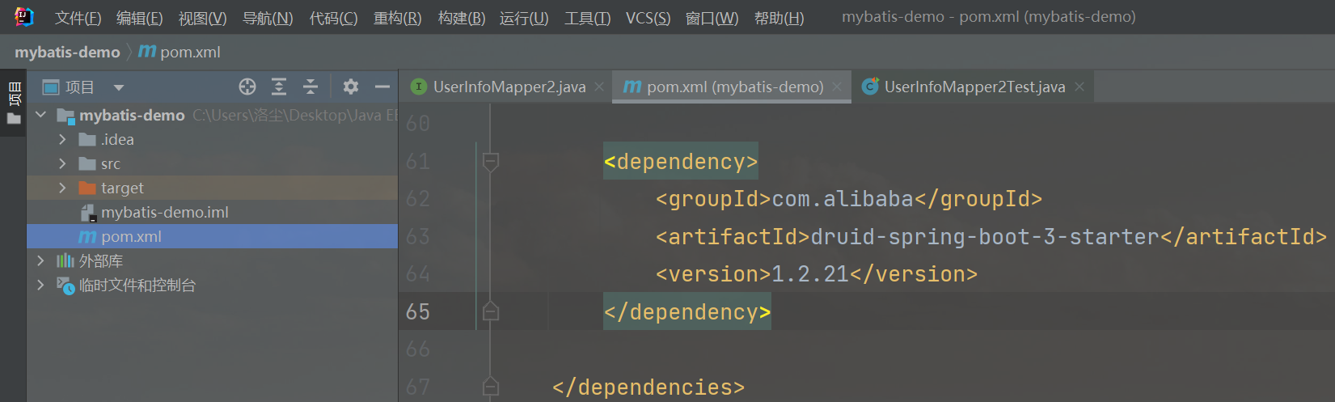Open the 代码(C) menu
The width and height of the screenshot is (1335, 402).
333,18
